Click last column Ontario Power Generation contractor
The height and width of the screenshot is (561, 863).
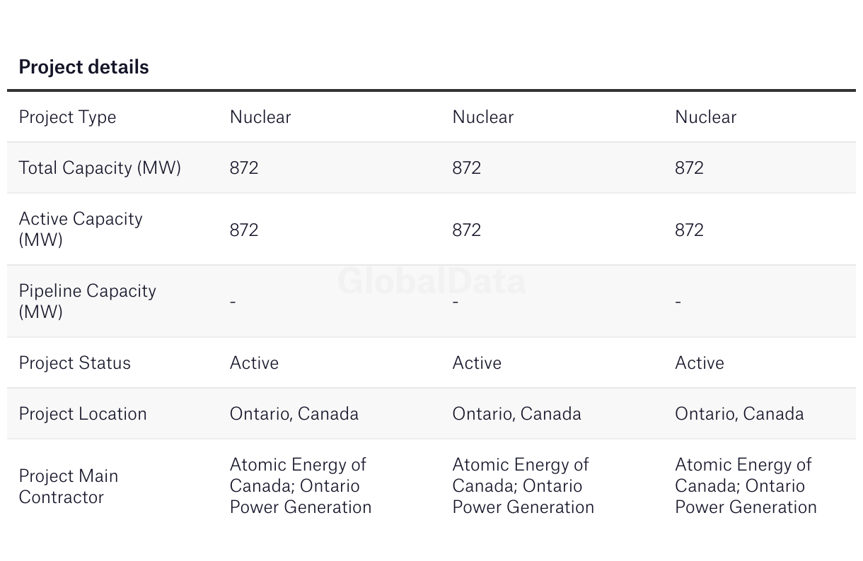(746, 497)
